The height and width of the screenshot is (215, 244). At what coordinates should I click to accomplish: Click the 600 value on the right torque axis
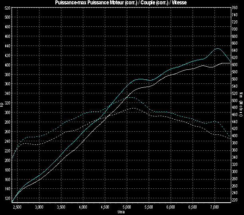point(235,65)
